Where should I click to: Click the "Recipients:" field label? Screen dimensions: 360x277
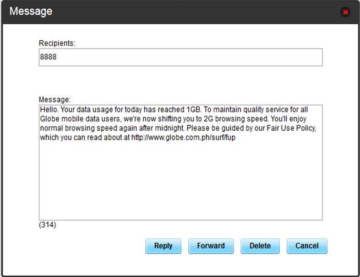[x=57, y=43]
